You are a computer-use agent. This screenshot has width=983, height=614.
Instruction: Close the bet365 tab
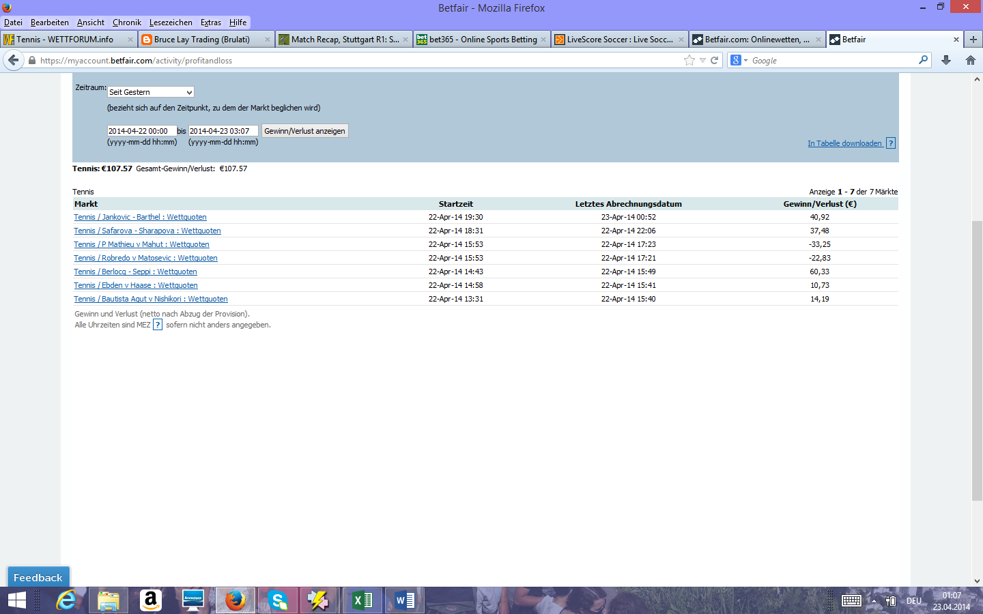tap(543, 40)
